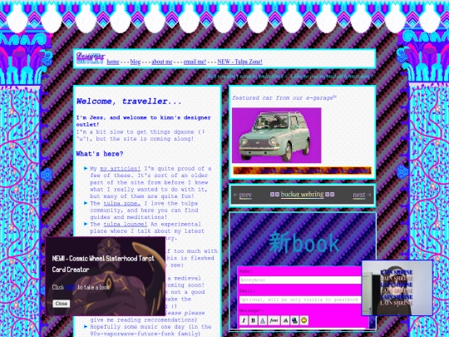The image size is (449, 337).
Task: Click the text size A icon
Action: click(285, 320)
